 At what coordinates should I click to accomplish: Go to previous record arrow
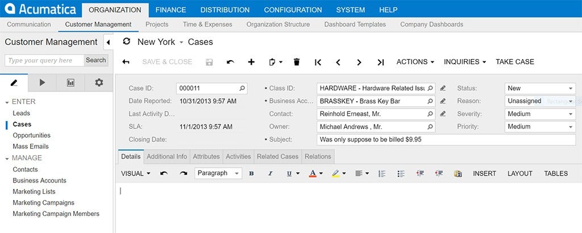[338, 63]
